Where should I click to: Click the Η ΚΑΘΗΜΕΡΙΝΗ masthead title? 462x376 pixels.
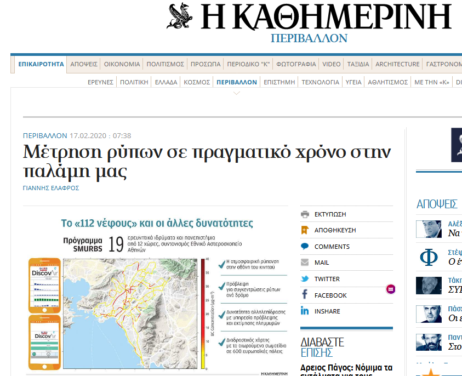326,16
